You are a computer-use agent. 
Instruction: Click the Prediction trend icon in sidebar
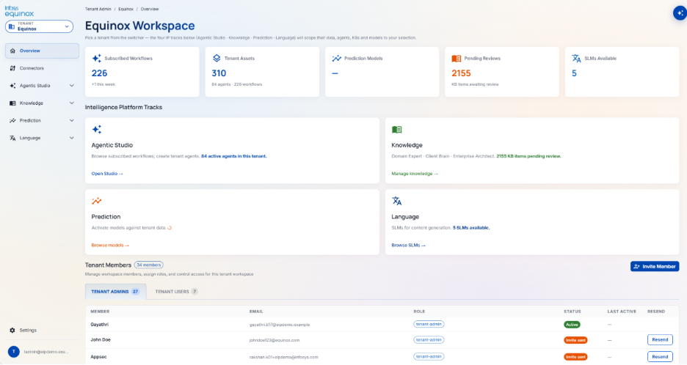[x=12, y=120]
